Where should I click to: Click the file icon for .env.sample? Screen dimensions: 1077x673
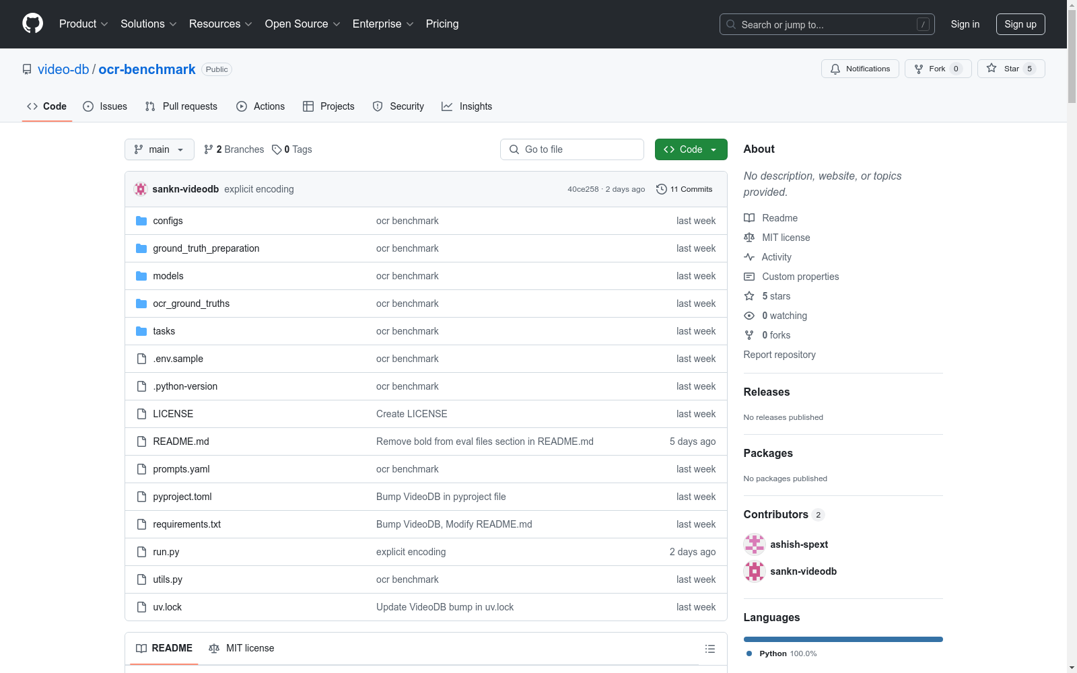click(141, 359)
